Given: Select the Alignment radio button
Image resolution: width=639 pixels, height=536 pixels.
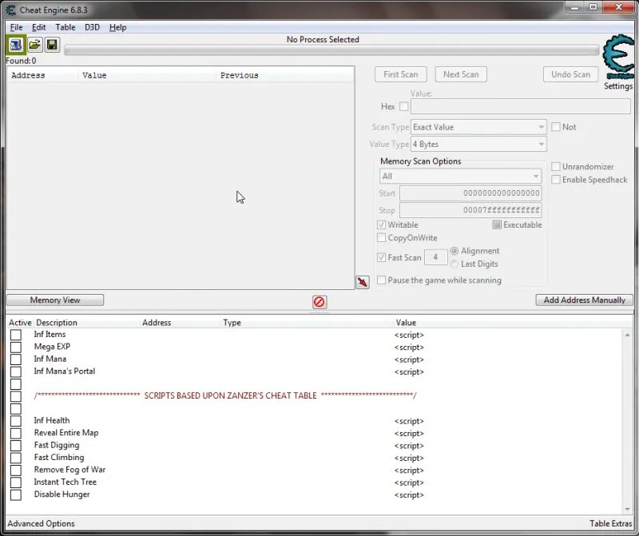Looking at the screenshot, I should pyautogui.click(x=454, y=251).
